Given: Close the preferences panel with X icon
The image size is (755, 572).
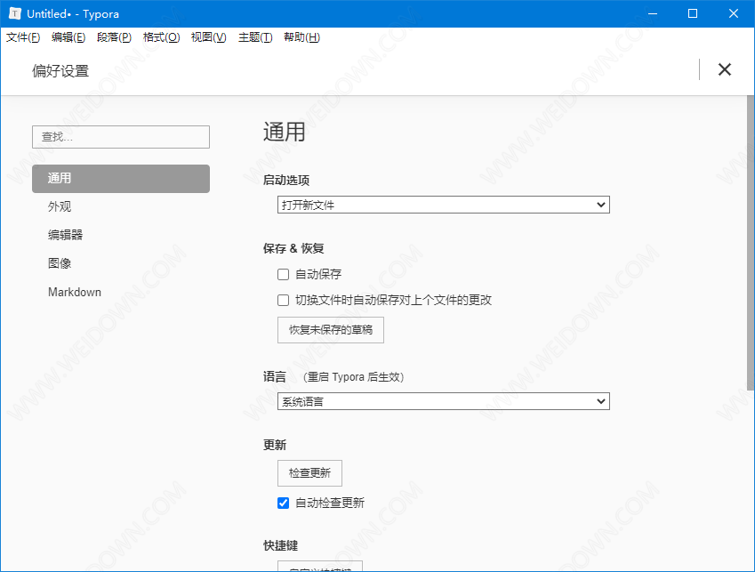Looking at the screenshot, I should click(724, 69).
